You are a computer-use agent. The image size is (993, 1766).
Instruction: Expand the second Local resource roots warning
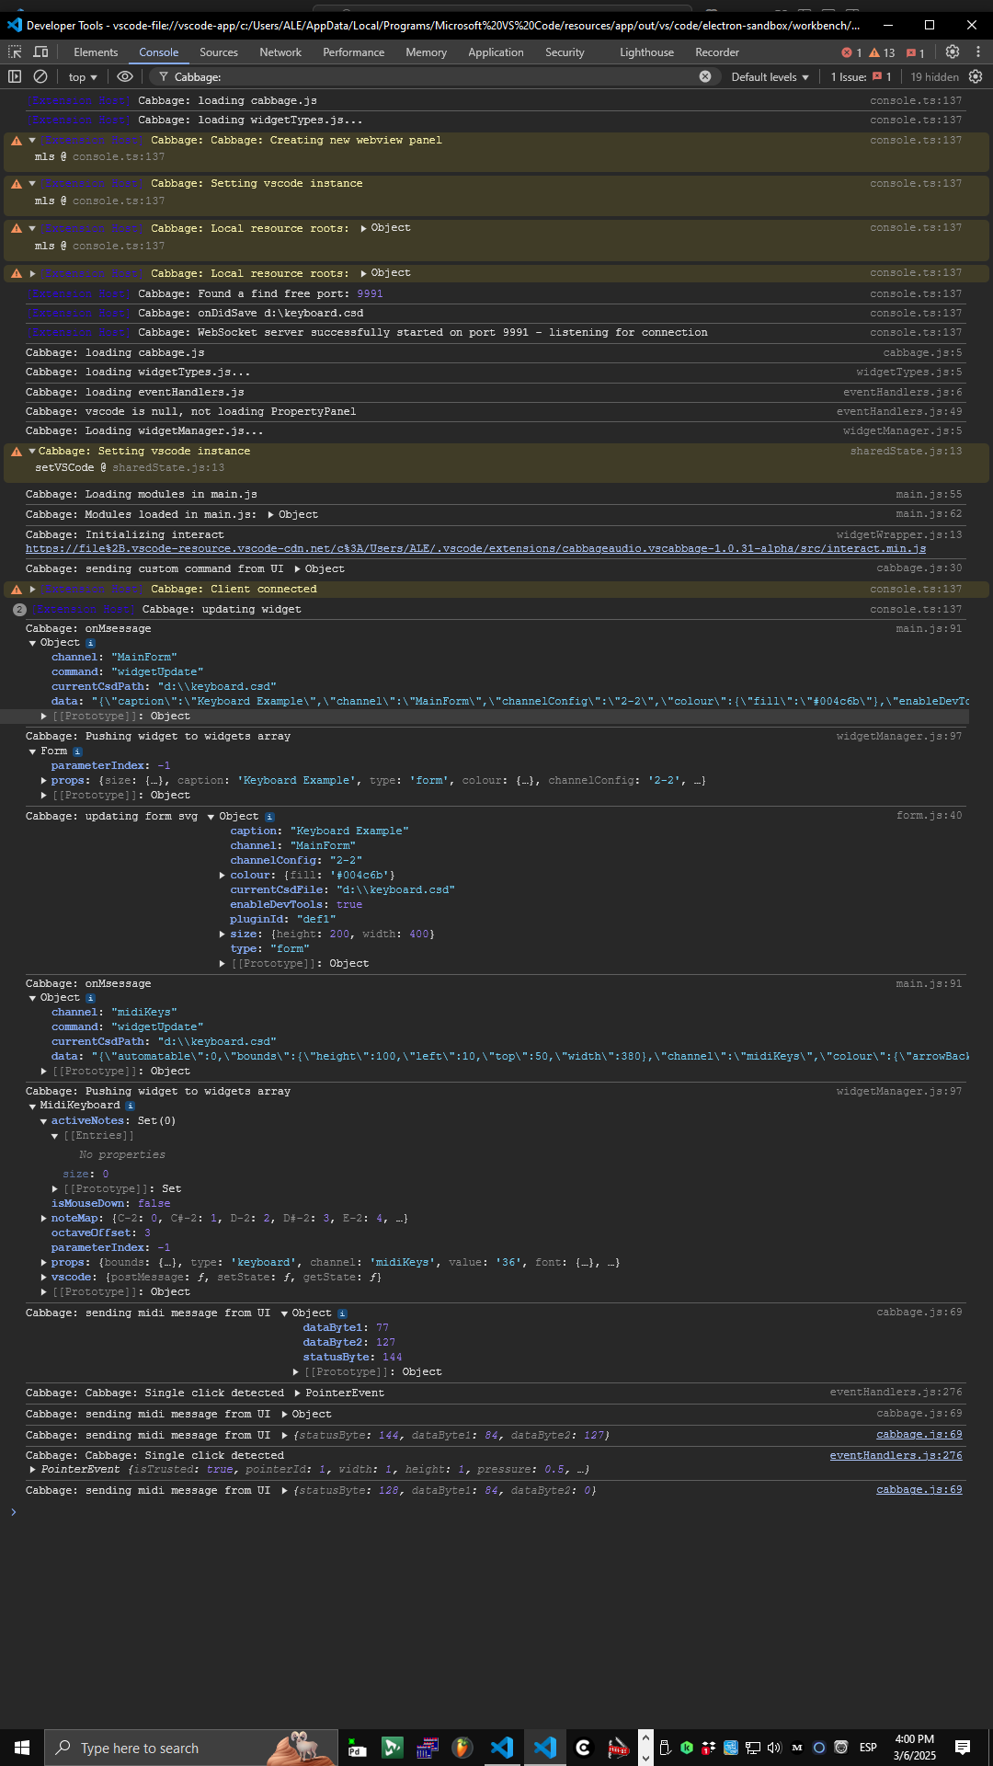[32, 274]
